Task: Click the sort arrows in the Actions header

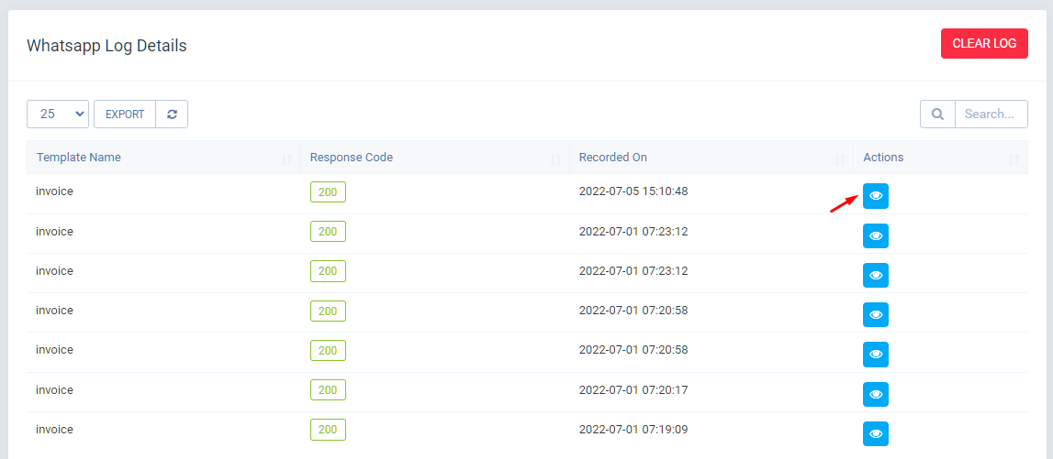Action: [x=1014, y=158]
